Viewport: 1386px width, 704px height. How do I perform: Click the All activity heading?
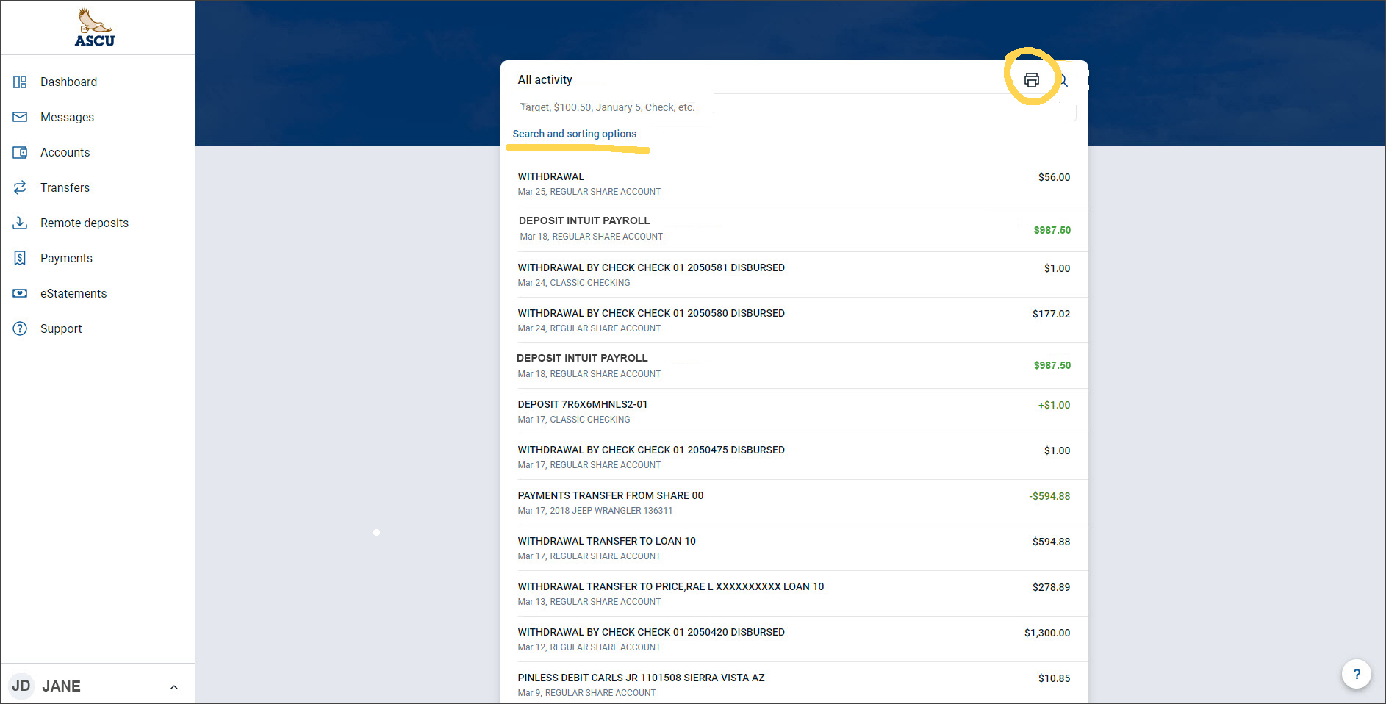(545, 79)
